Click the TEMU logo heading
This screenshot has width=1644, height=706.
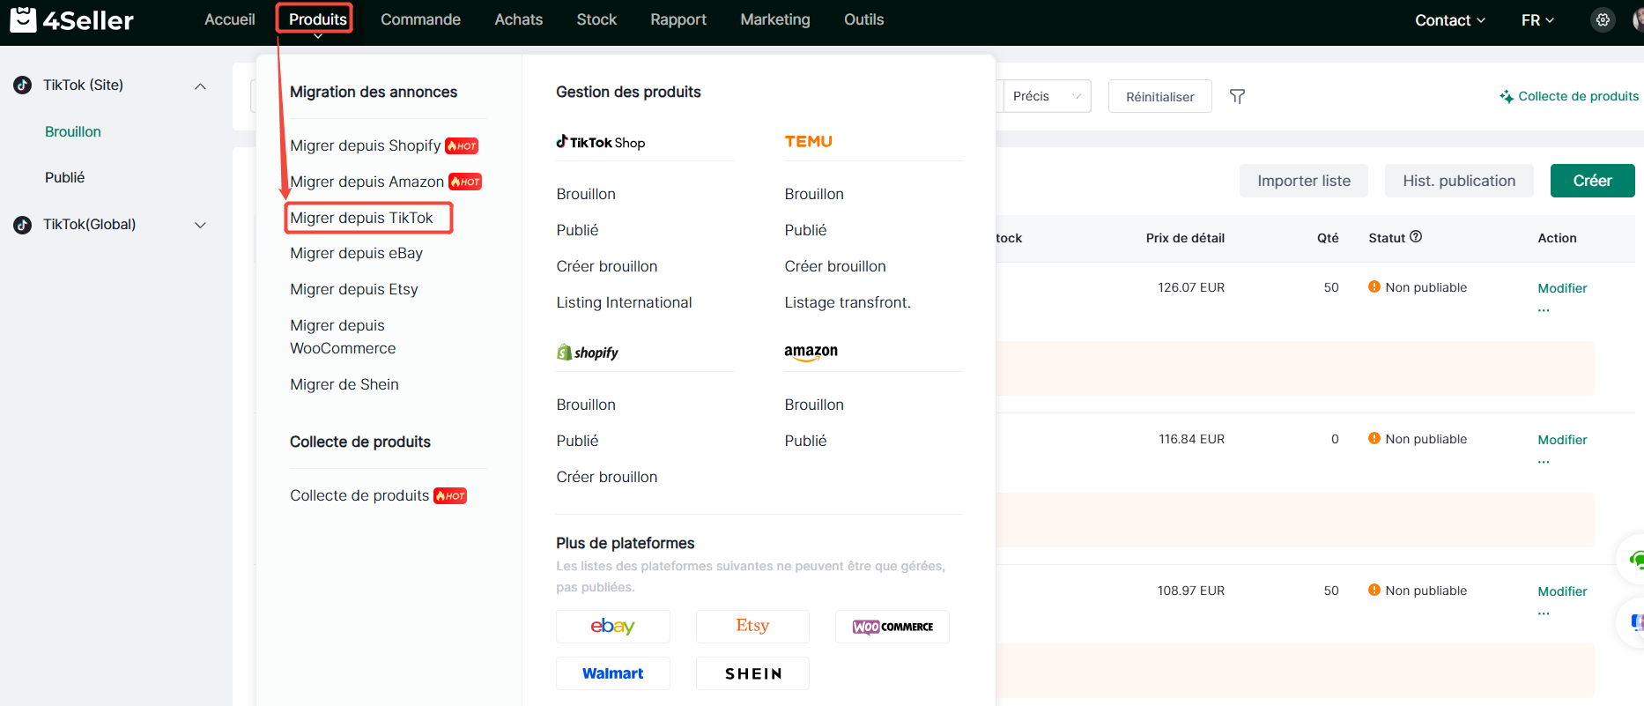click(x=809, y=141)
